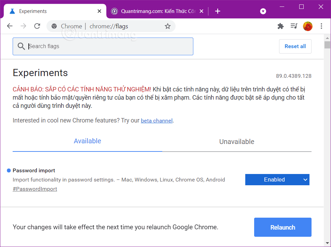Open the media controls icon
Viewport: 331px width, 247px height.
294,26
